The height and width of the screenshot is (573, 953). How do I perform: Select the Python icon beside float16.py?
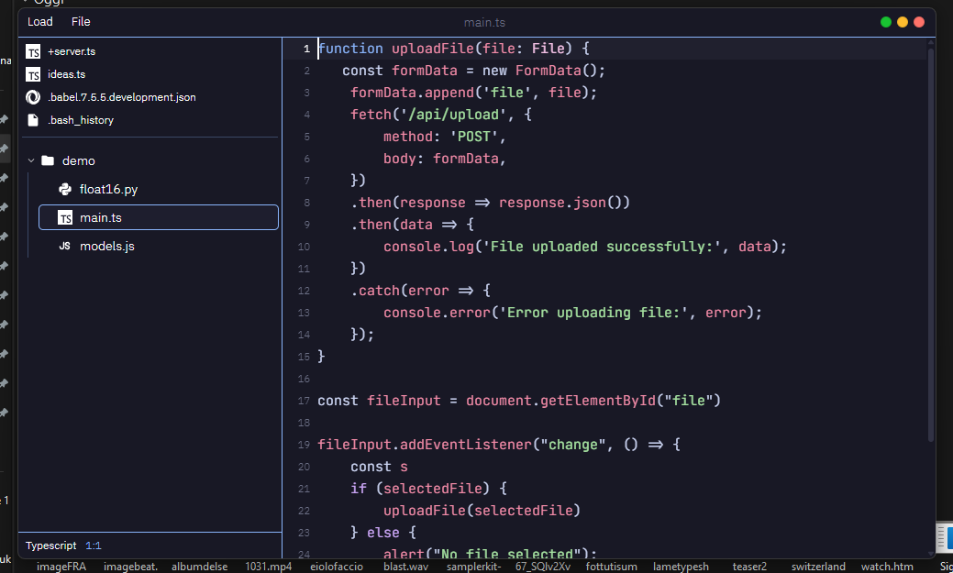[64, 188]
